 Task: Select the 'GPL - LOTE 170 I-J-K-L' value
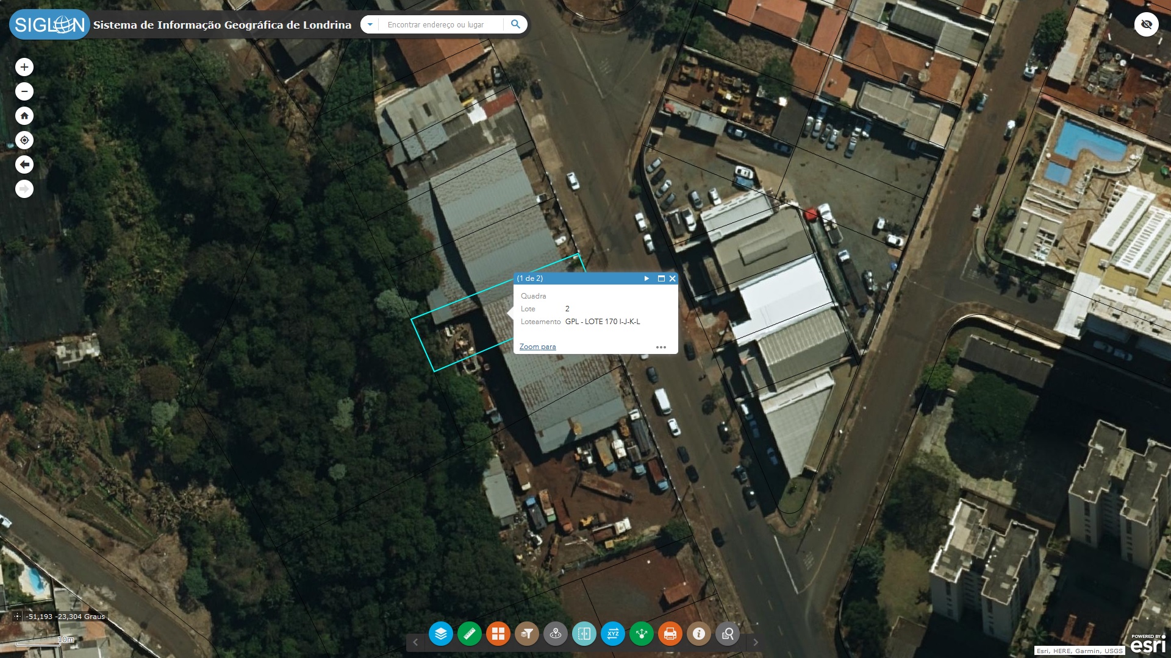[603, 322]
